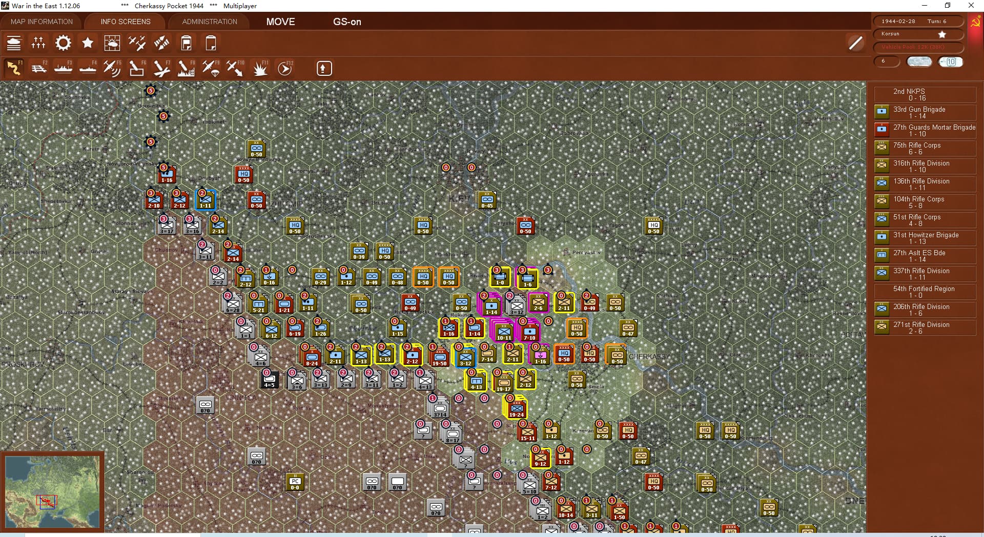The image size is (984, 537).
Task: Select 54th Fortified Region entry
Action: (x=925, y=292)
